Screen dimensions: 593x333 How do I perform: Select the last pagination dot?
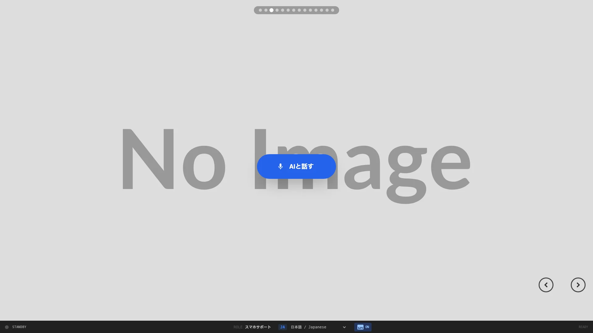(333, 10)
